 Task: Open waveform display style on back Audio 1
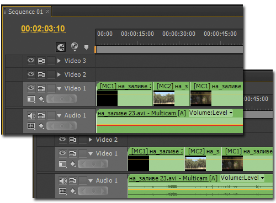click(x=63, y=191)
